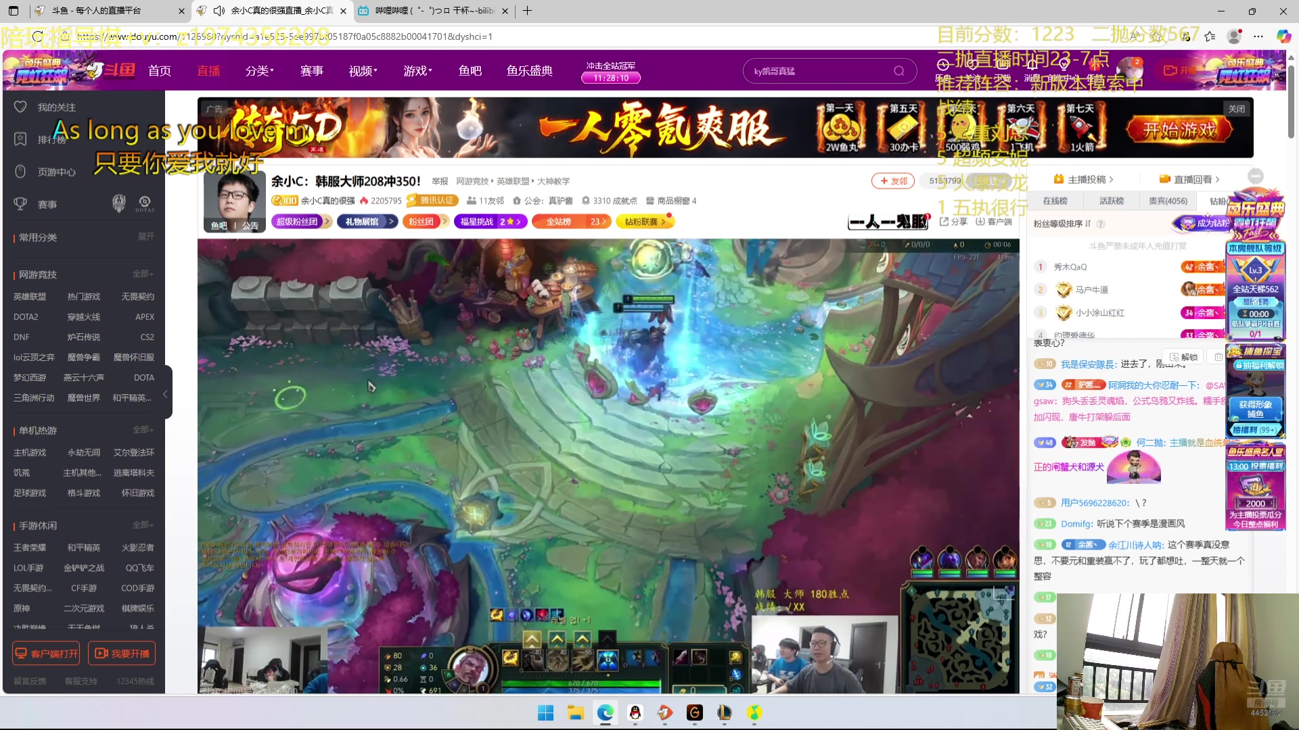Click 主播投稿 link
Screen dimensions: 1299x730
coord(1083,179)
